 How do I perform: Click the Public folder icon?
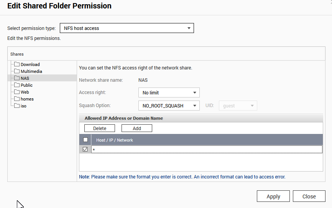[17, 85]
